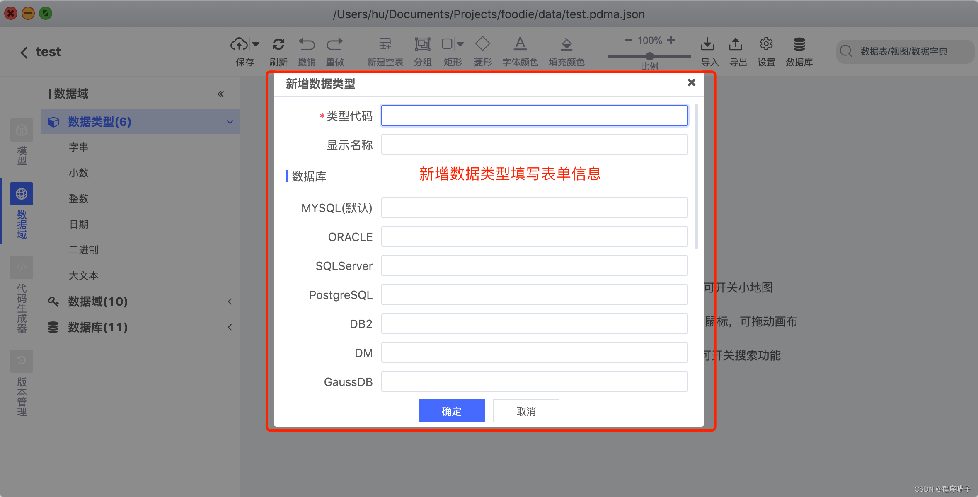Viewport: 978px width, 497px height.
Task: Open Settings gear icon
Action: pos(766,44)
